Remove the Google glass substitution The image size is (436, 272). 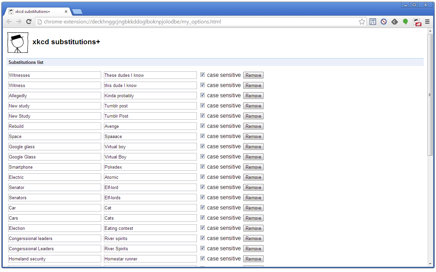point(253,147)
